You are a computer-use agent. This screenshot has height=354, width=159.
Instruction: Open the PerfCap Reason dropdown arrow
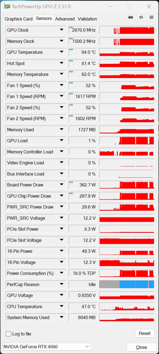[61, 284]
